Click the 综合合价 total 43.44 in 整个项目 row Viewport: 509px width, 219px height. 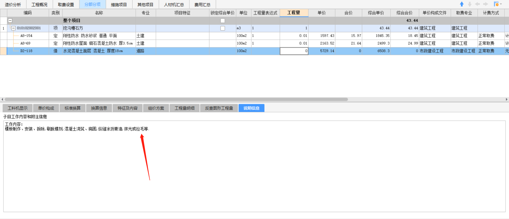(x=412, y=21)
